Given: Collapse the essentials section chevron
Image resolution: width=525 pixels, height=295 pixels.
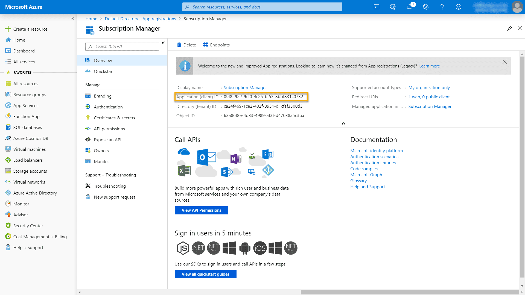Looking at the screenshot, I should click(343, 124).
